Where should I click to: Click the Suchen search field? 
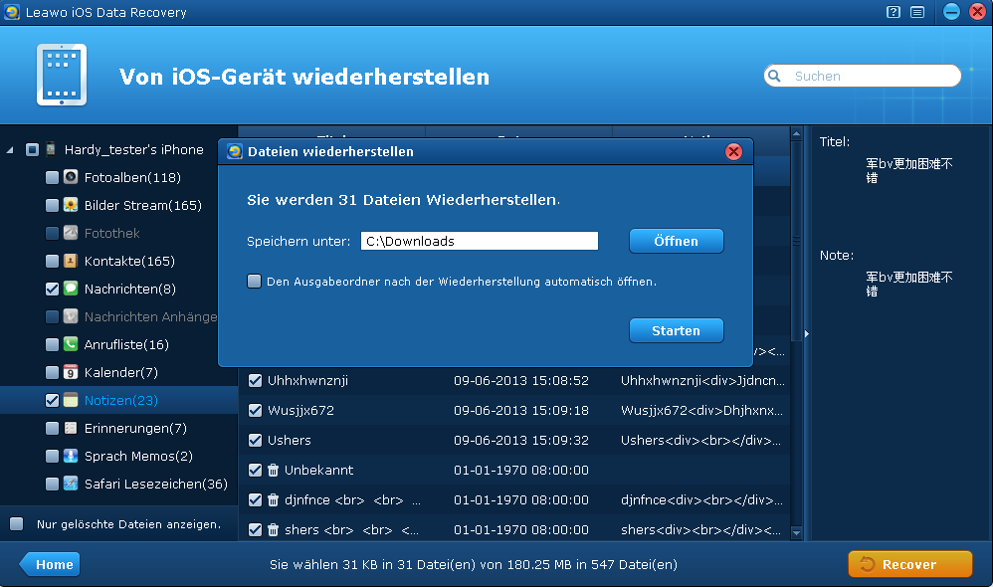coord(863,76)
